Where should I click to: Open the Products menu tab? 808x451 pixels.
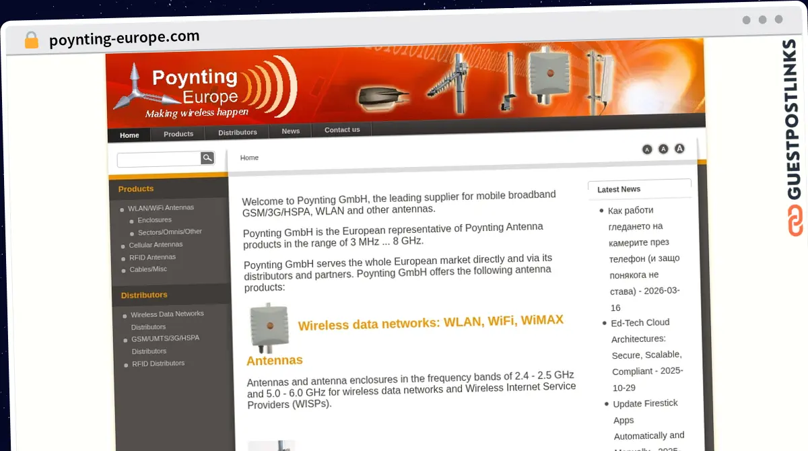pos(178,133)
